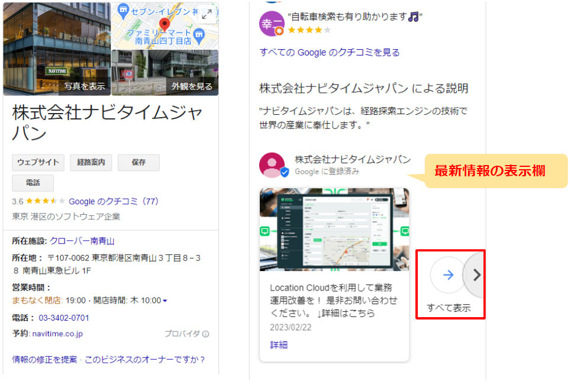Click the 株式会社ナビタイムジャパン business title heading
574x384 pixels.
[x=107, y=122]
